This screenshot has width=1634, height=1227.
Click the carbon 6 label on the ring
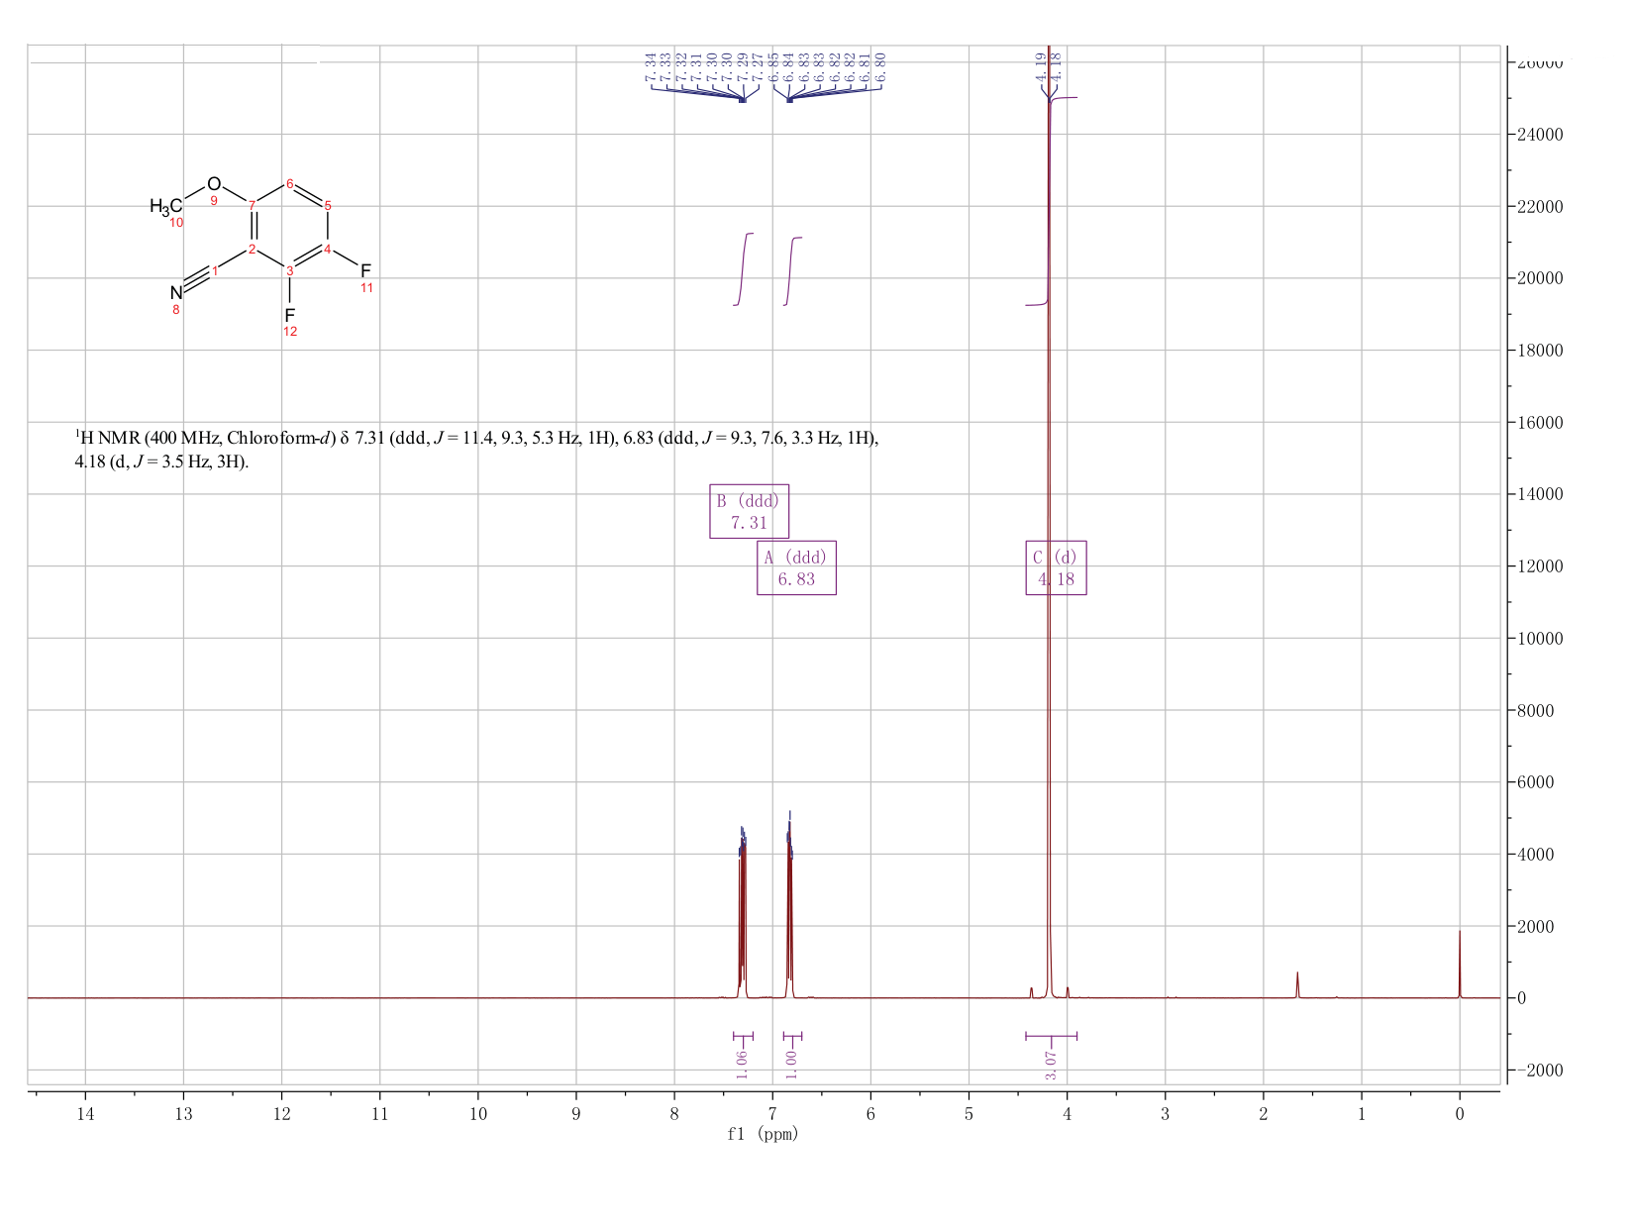pos(289,184)
